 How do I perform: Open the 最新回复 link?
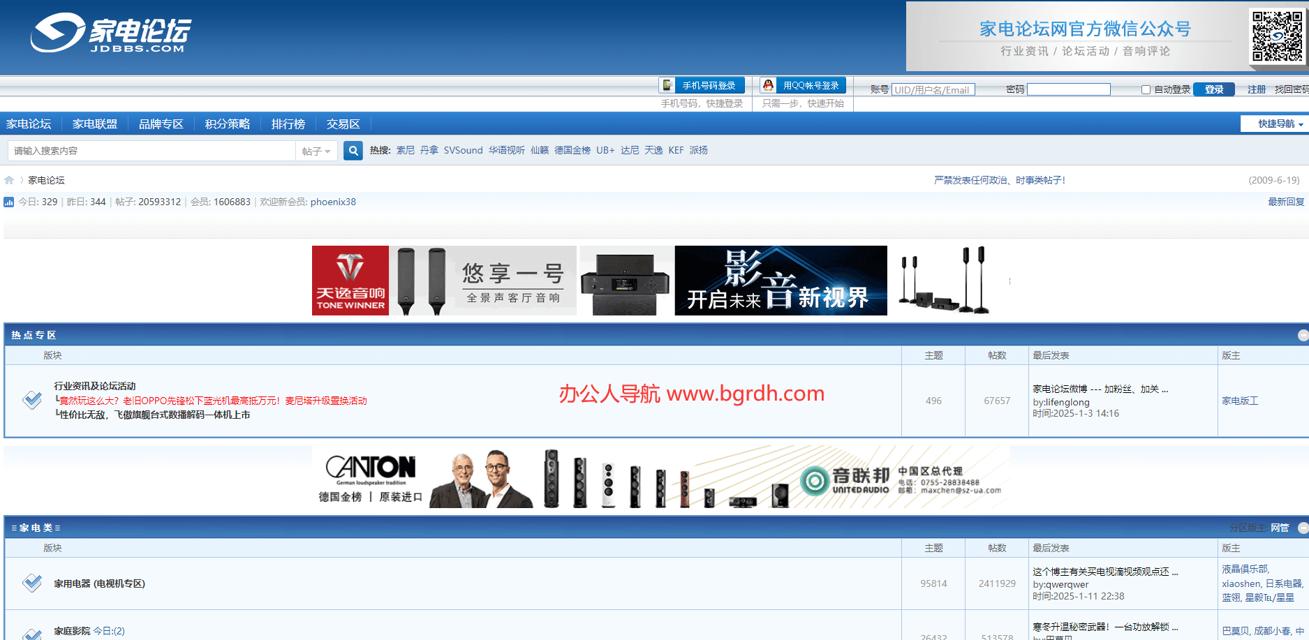pyautogui.click(x=1285, y=202)
